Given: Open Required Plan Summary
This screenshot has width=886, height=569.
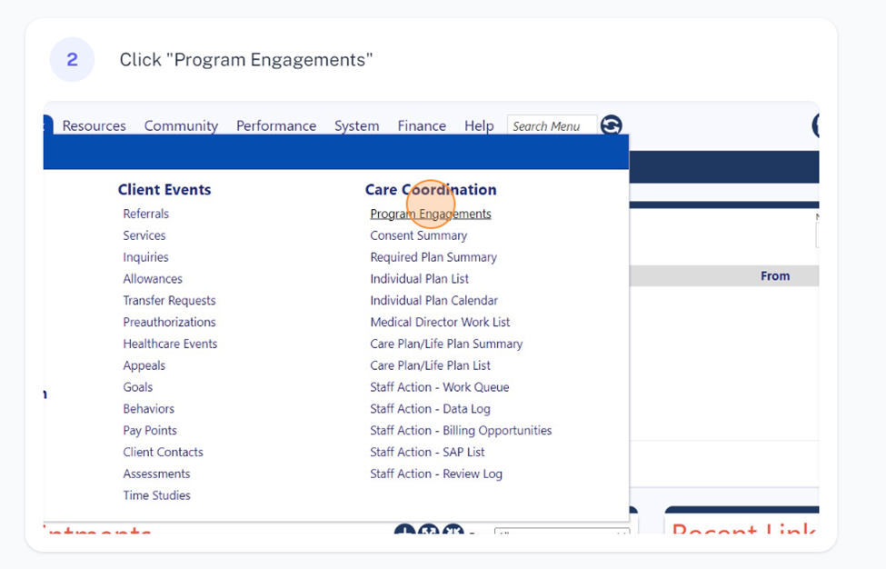Looking at the screenshot, I should (x=433, y=257).
